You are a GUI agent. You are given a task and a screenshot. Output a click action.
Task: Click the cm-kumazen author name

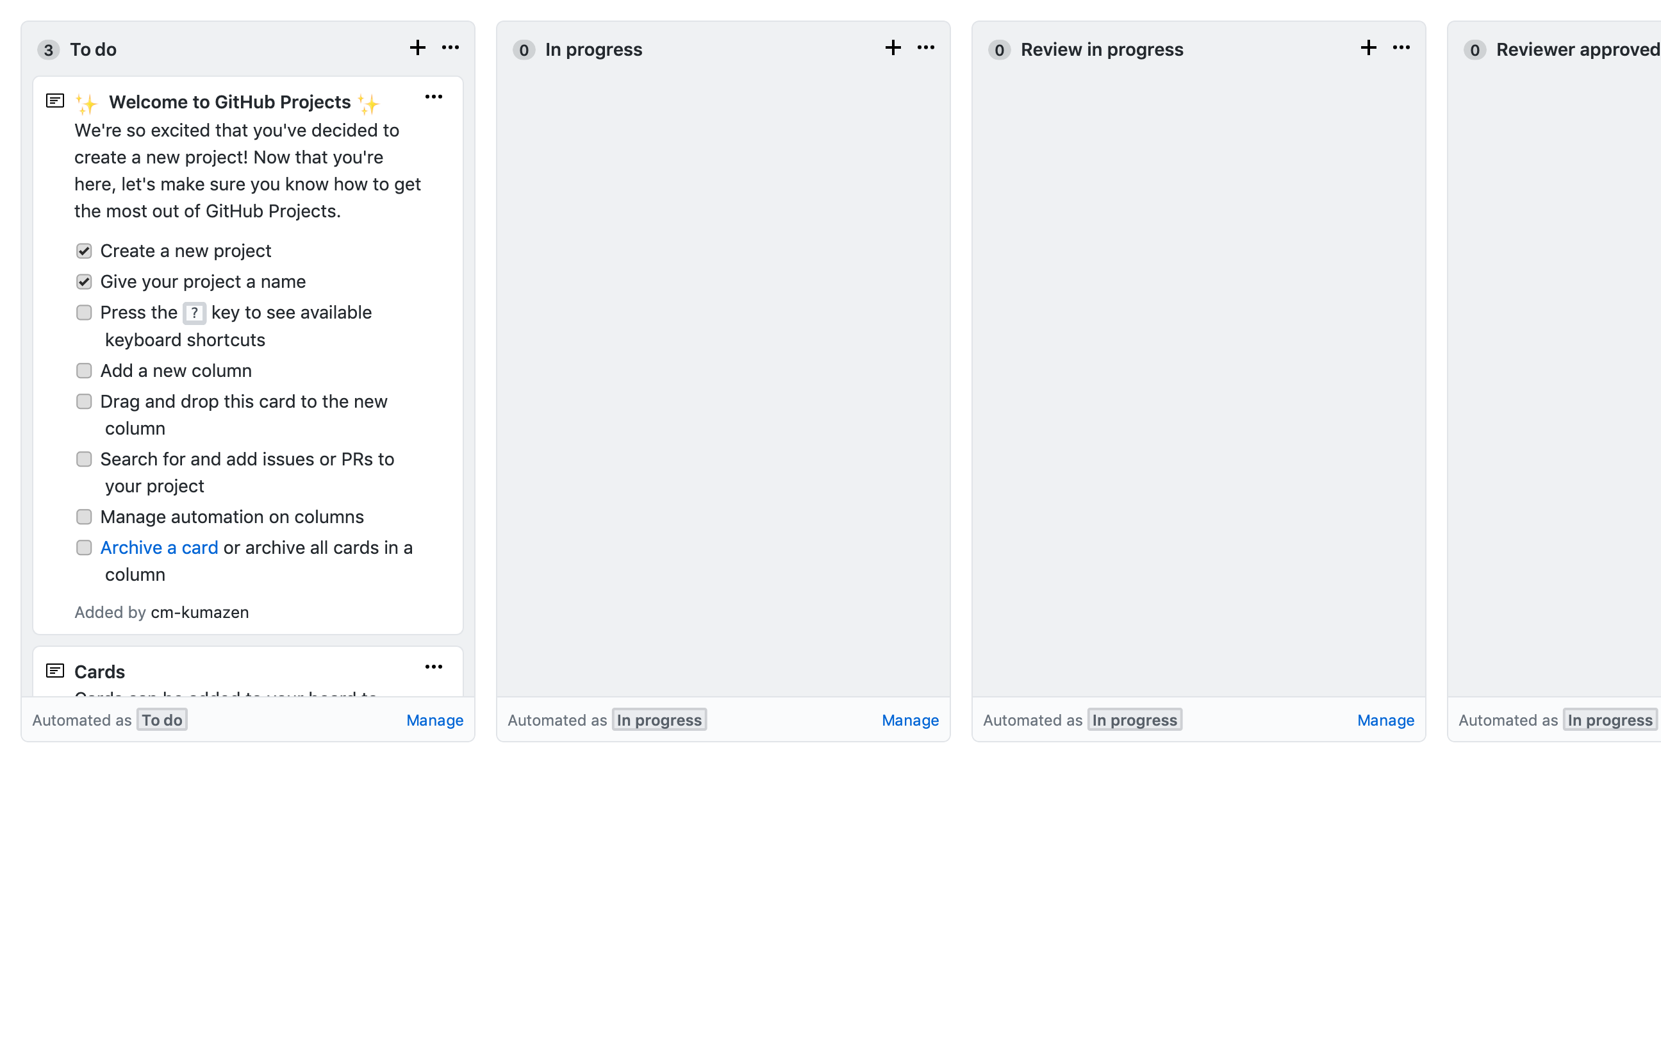[200, 613]
